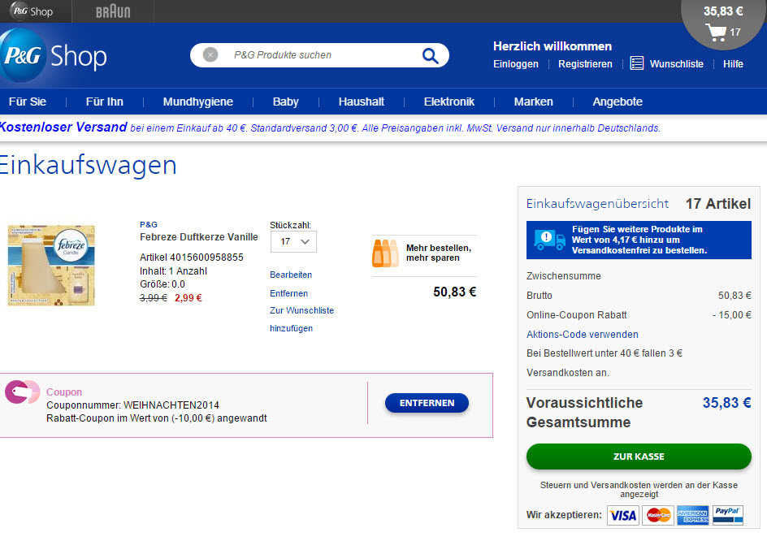Open the Einloggen link
The image size is (767, 541).
516,64
